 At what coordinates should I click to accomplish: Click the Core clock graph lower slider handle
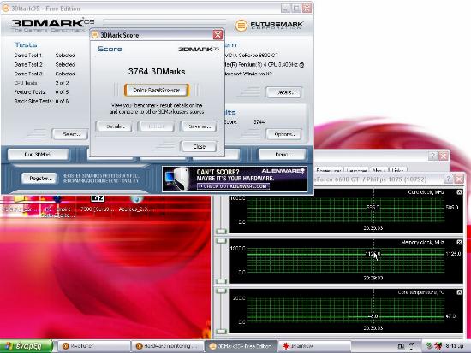coord(222,232)
